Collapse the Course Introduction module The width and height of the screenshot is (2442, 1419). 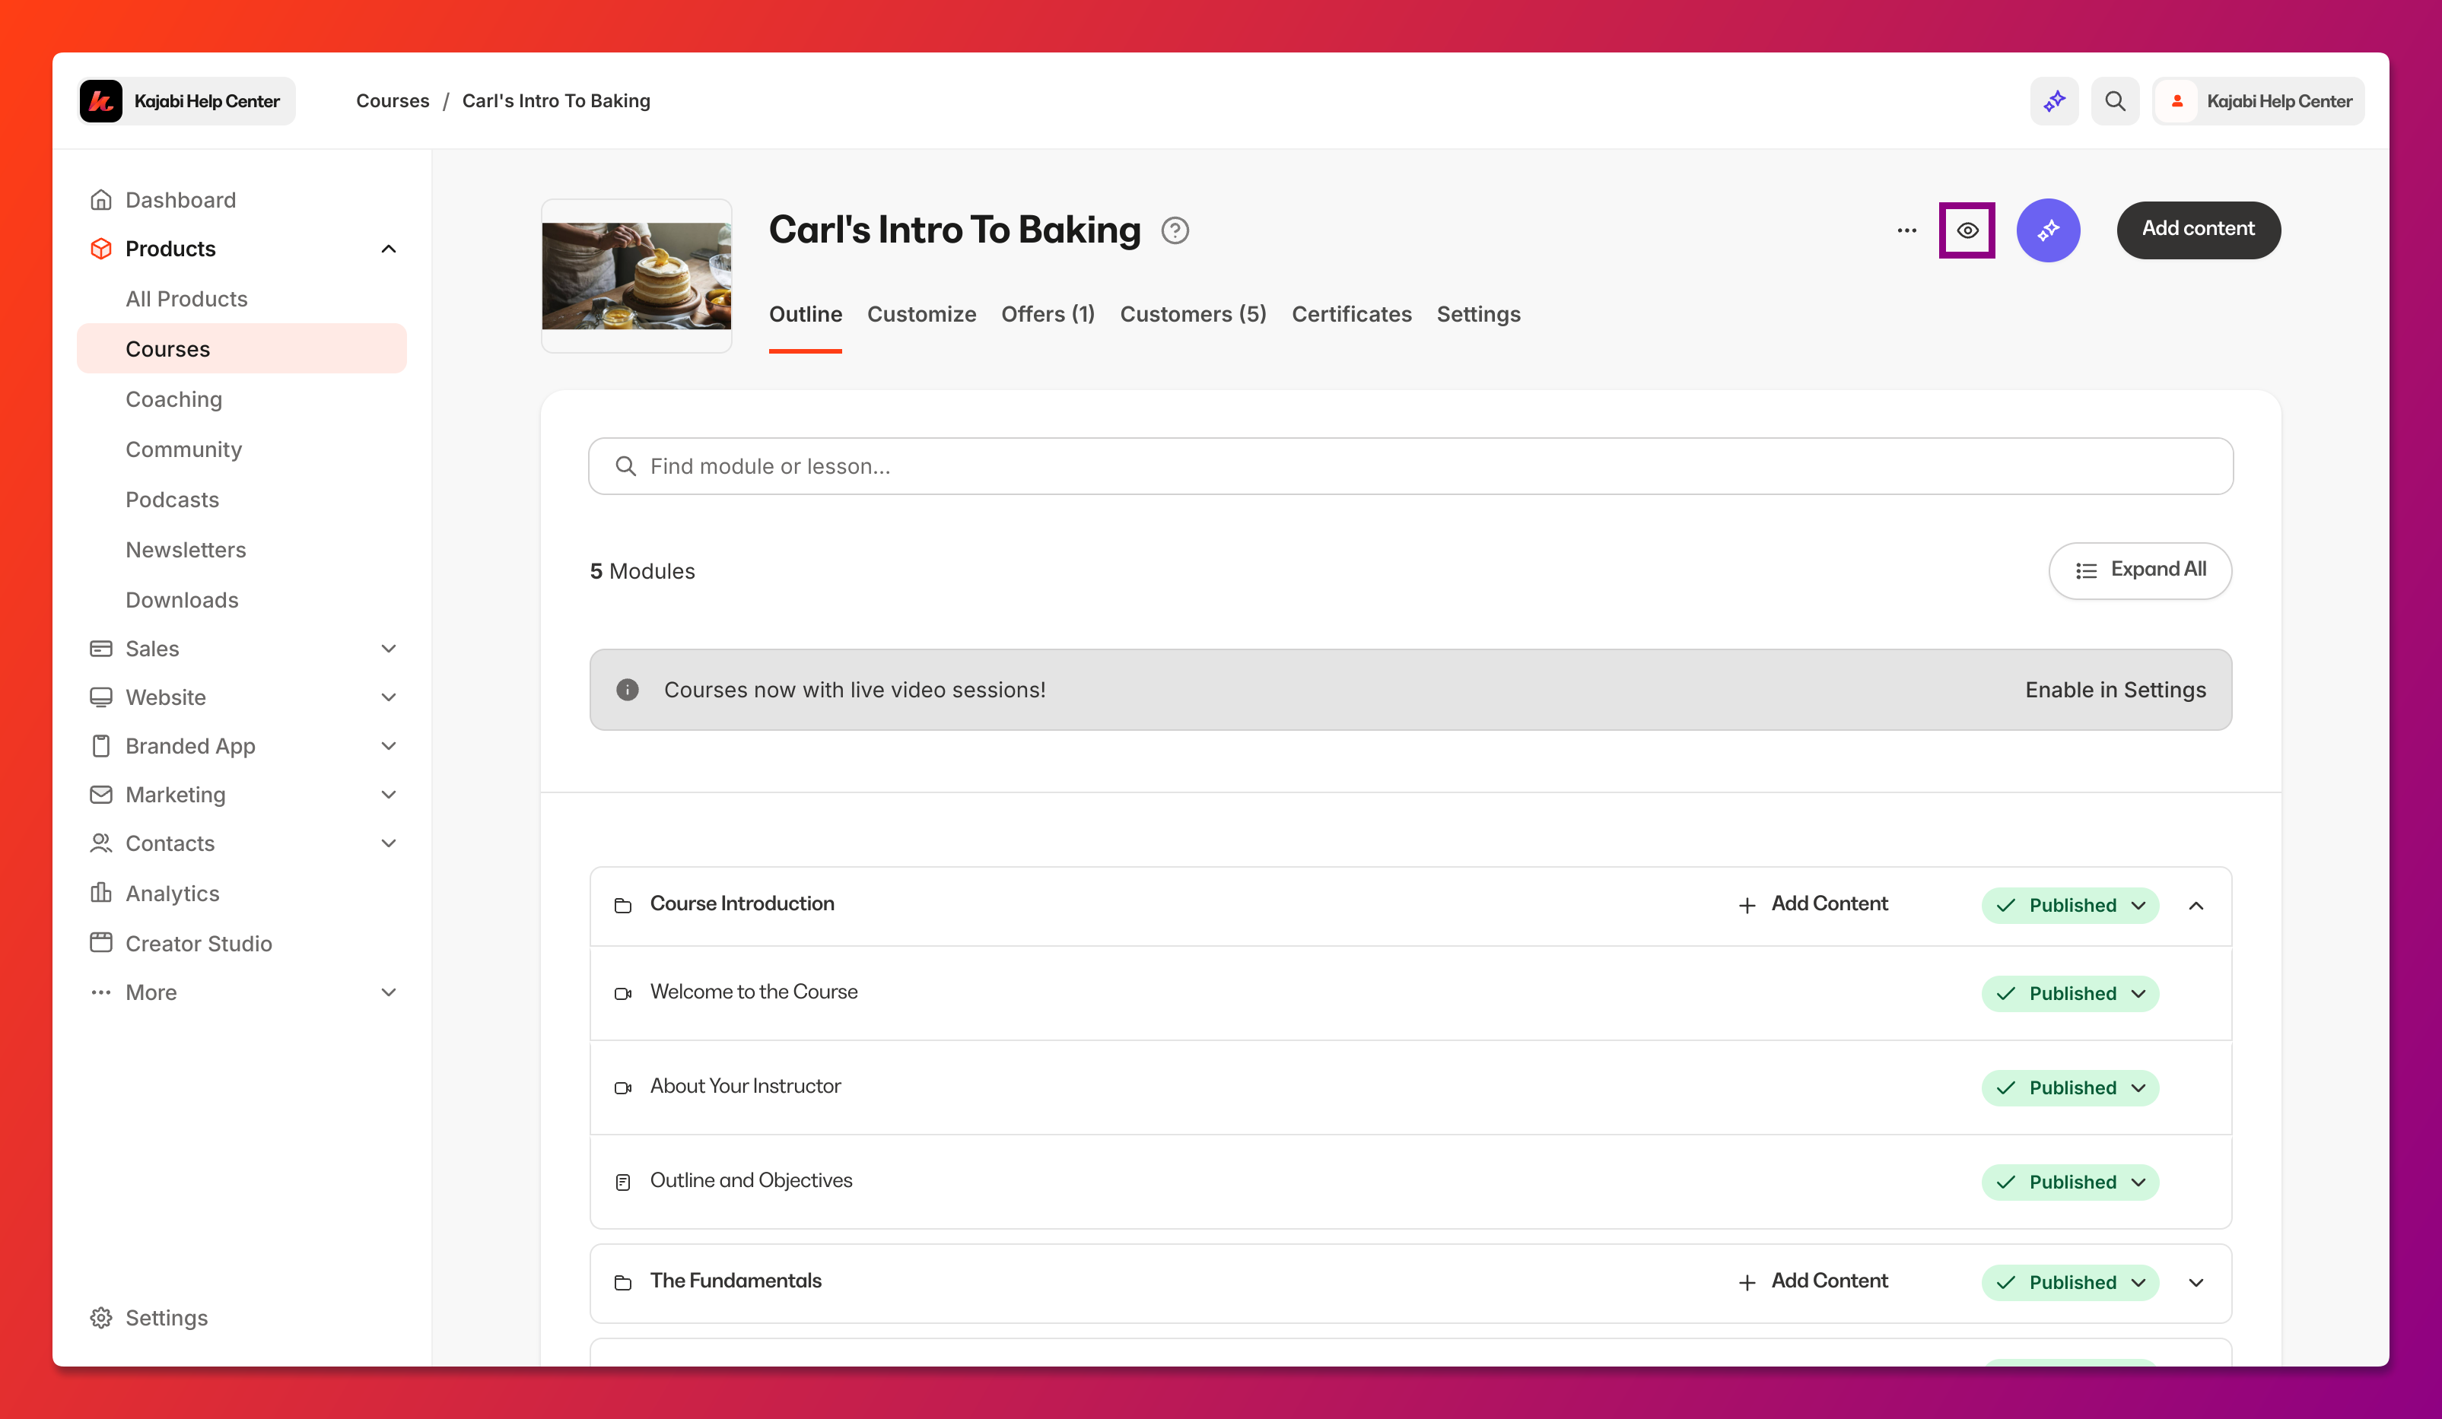(2196, 906)
